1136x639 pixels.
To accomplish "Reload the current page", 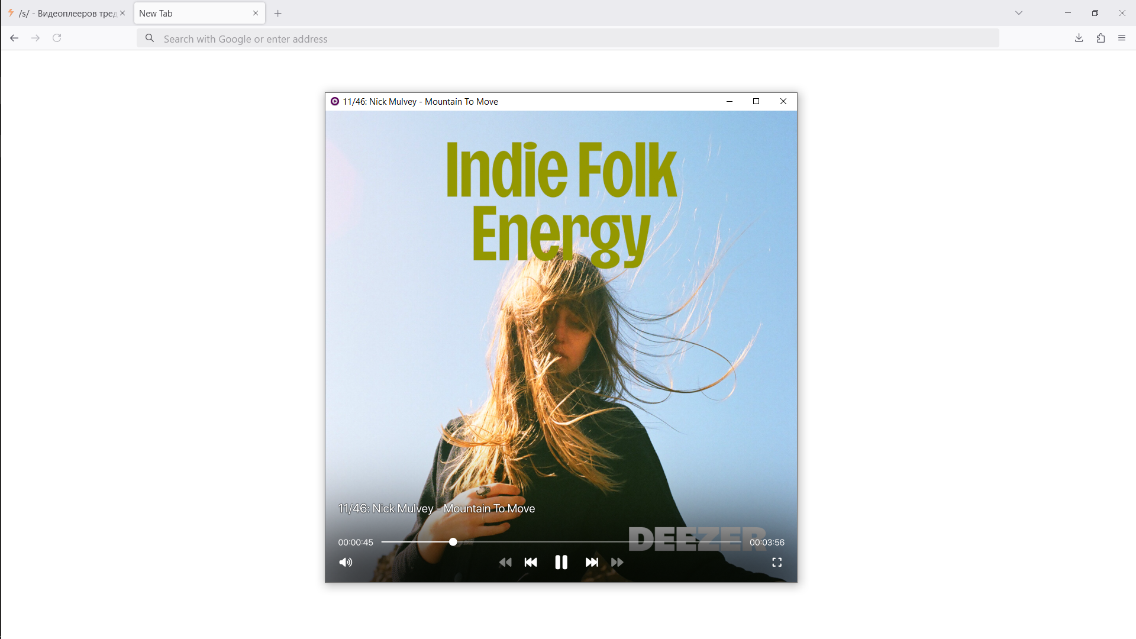I will coord(57,38).
